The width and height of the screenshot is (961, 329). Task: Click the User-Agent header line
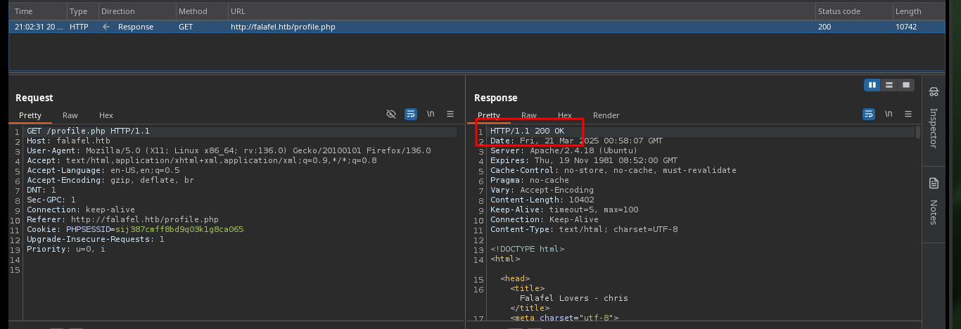coord(229,150)
